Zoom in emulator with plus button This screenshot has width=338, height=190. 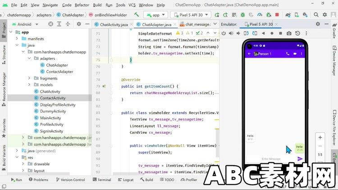point(320,137)
